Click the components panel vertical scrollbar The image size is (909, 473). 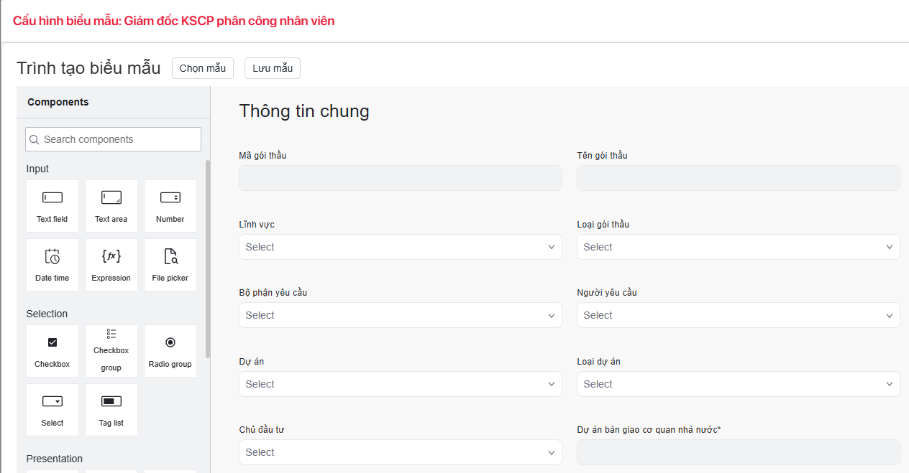pyautogui.click(x=208, y=258)
